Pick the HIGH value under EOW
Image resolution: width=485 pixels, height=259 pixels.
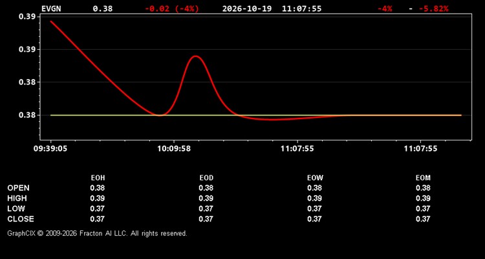click(x=314, y=198)
